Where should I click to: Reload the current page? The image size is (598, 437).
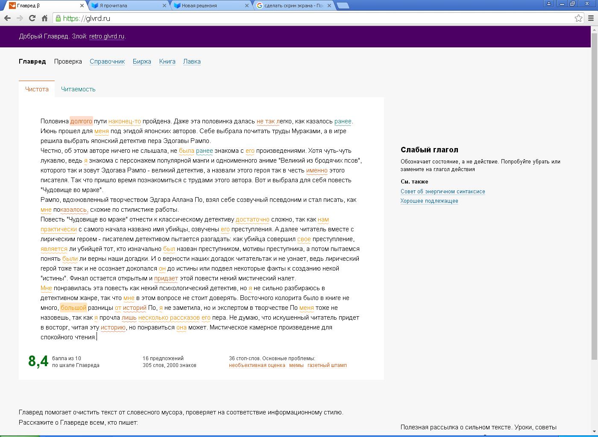pyautogui.click(x=32, y=18)
